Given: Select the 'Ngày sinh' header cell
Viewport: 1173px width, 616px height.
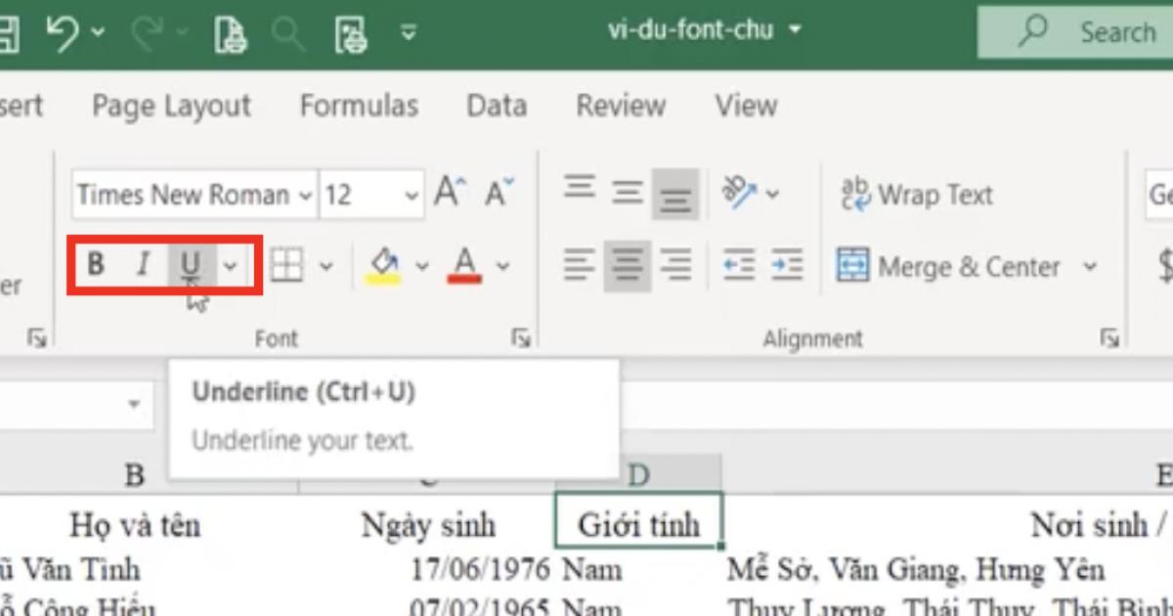Looking at the screenshot, I should [x=428, y=525].
